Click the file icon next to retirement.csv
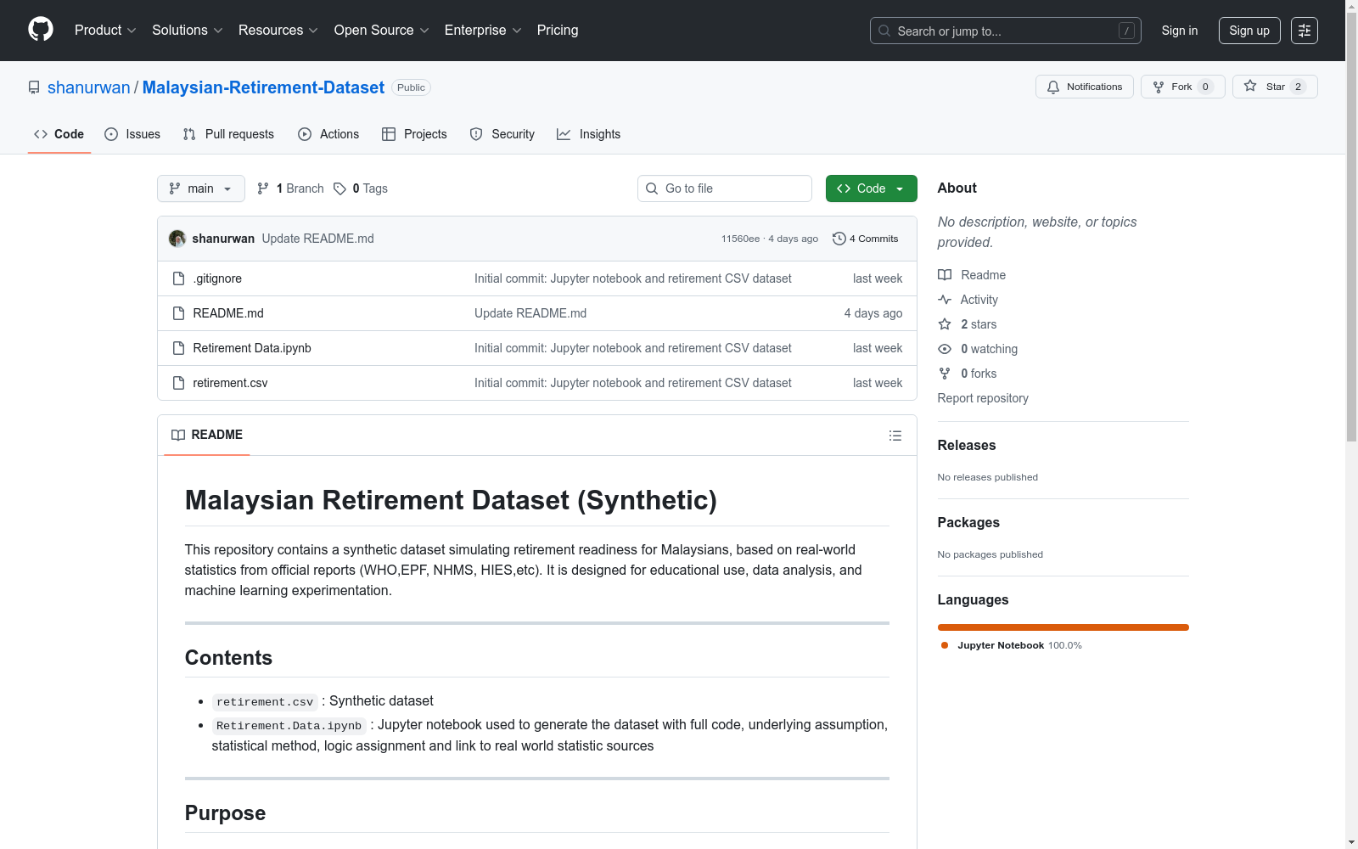Screen dimensions: 1358x849 [x=178, y=383]
